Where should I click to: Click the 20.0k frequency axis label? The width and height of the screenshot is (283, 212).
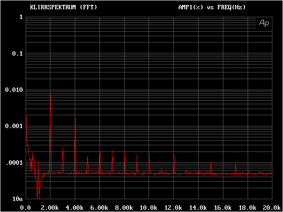click(270, 207)
